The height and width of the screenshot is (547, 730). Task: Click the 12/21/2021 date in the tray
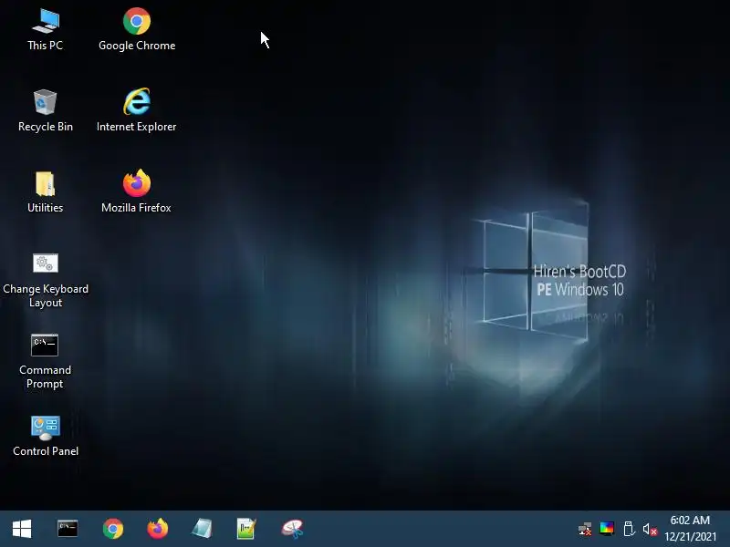point(690,536)
